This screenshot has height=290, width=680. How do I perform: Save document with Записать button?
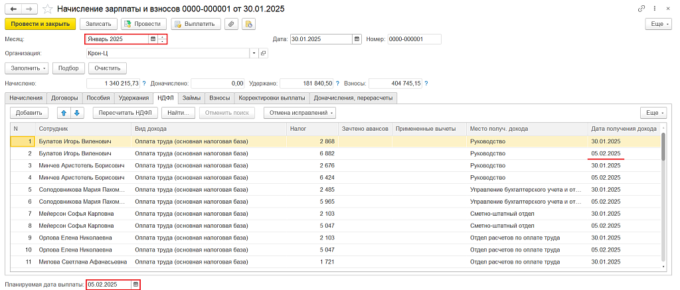(98, 25)
